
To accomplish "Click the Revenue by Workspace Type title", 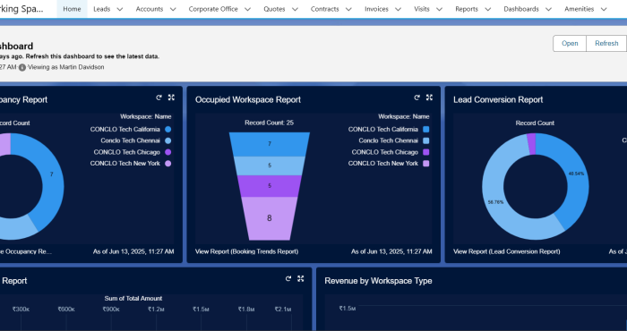I will [378, 281].
